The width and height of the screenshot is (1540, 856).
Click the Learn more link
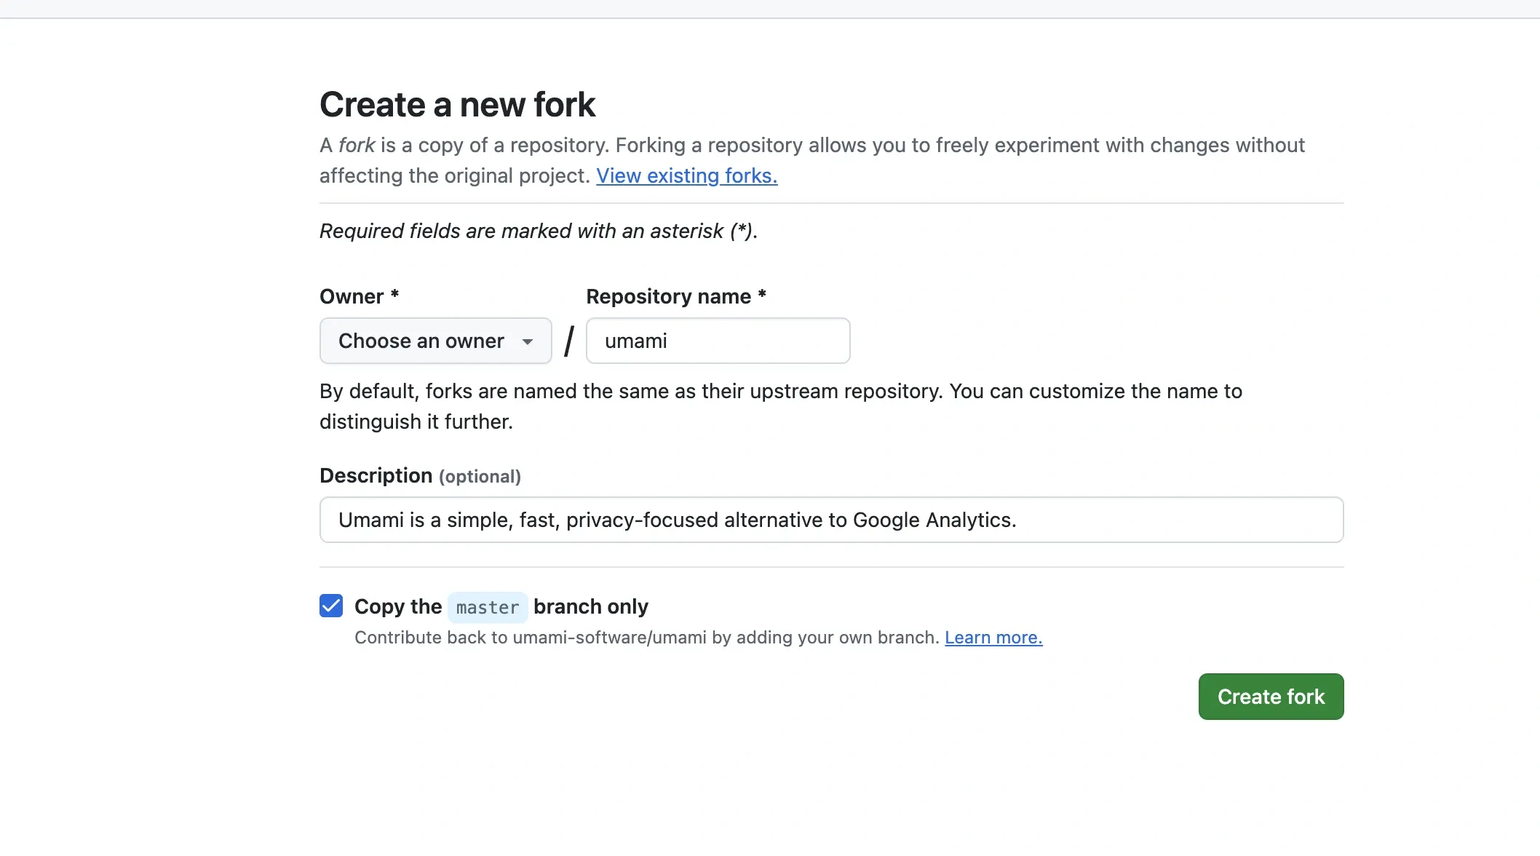click(x=993, y=638)
